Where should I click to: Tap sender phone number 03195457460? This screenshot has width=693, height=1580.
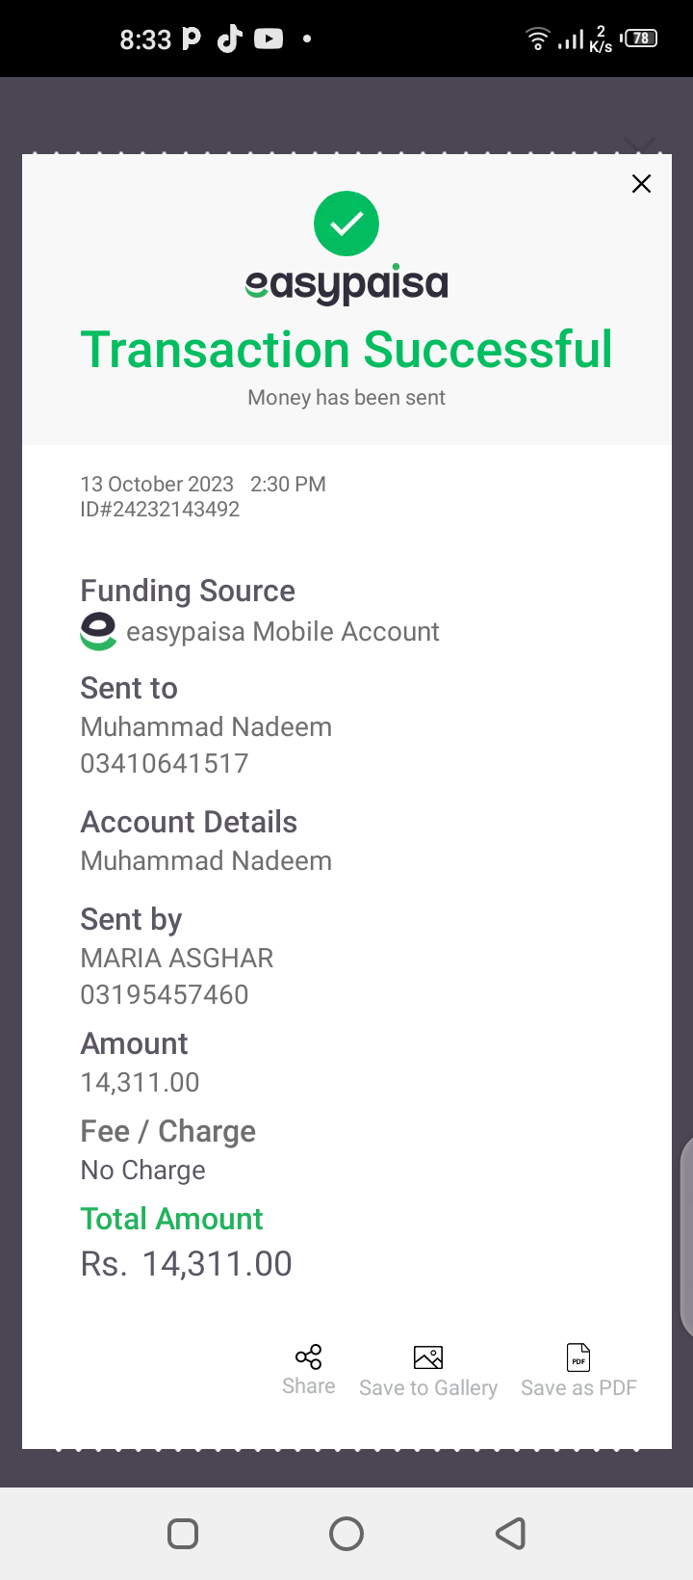point(165,995)
